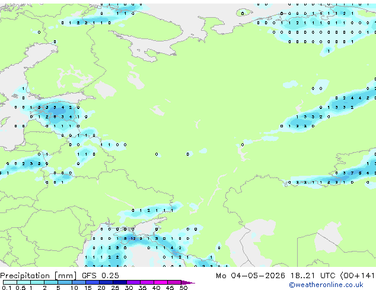Click the "10" legend scale label
This screenshot has height=290, width=376.
pos(74,288)
